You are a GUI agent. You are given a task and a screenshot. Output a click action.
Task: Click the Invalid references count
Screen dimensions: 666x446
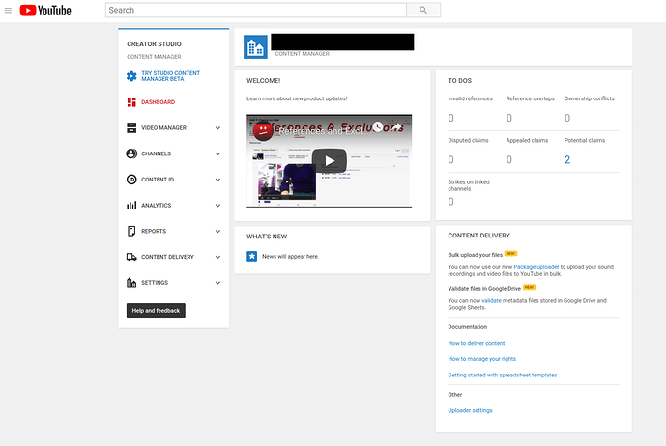(450, 118)
